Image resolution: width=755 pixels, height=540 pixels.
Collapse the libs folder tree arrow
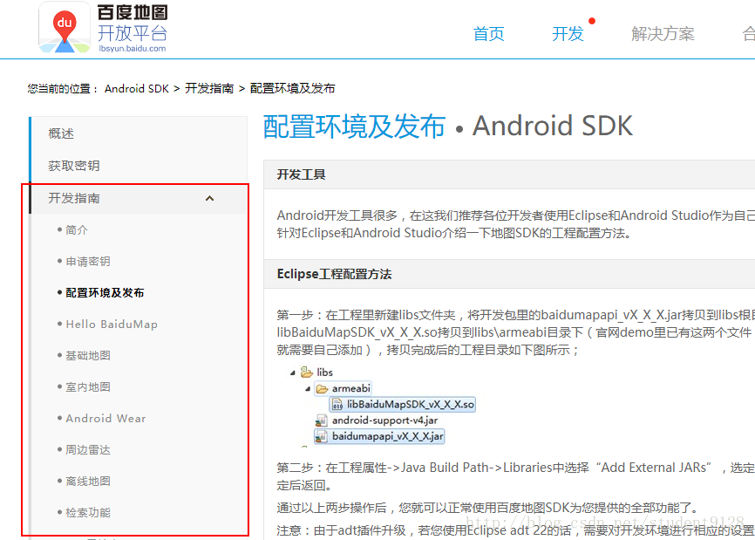pos(292,373)
